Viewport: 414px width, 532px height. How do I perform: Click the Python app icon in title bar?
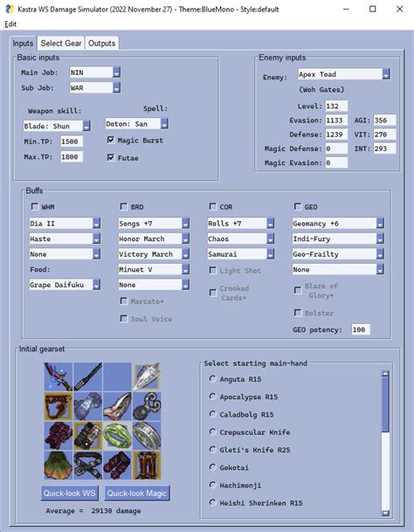(x=10, y=9)
